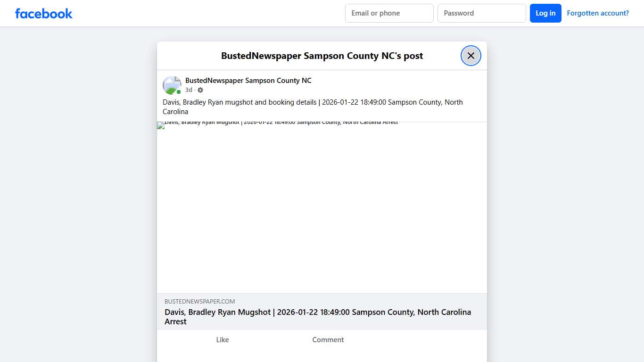Select the post text about booking details
Screen dimensions: 644x362
point(313,107)
